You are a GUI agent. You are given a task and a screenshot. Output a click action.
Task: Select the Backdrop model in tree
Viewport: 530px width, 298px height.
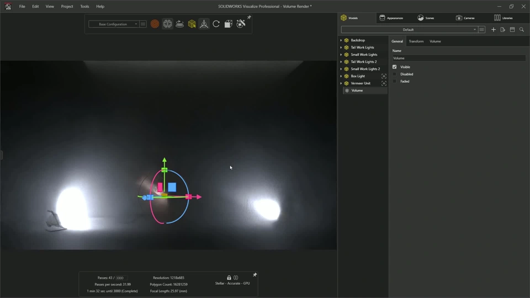coord(358,40)
